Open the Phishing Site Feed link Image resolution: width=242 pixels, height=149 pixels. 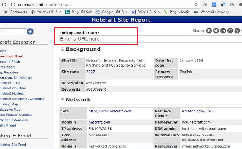click(13, 145)
